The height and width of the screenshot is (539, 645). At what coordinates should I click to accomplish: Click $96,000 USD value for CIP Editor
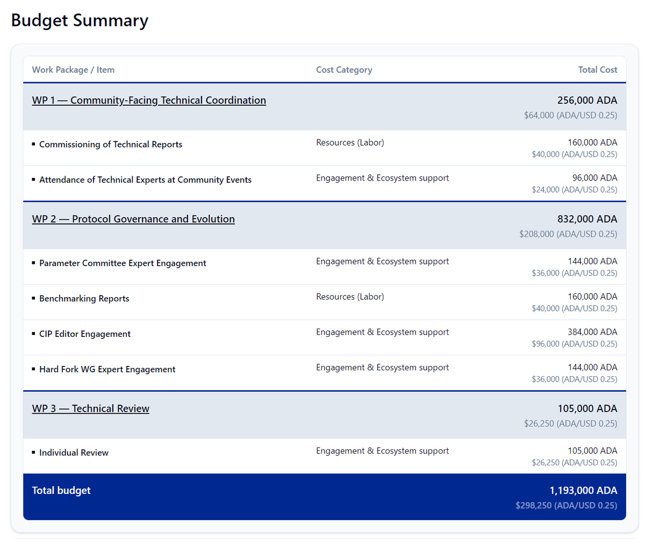[x=575, y=344]
